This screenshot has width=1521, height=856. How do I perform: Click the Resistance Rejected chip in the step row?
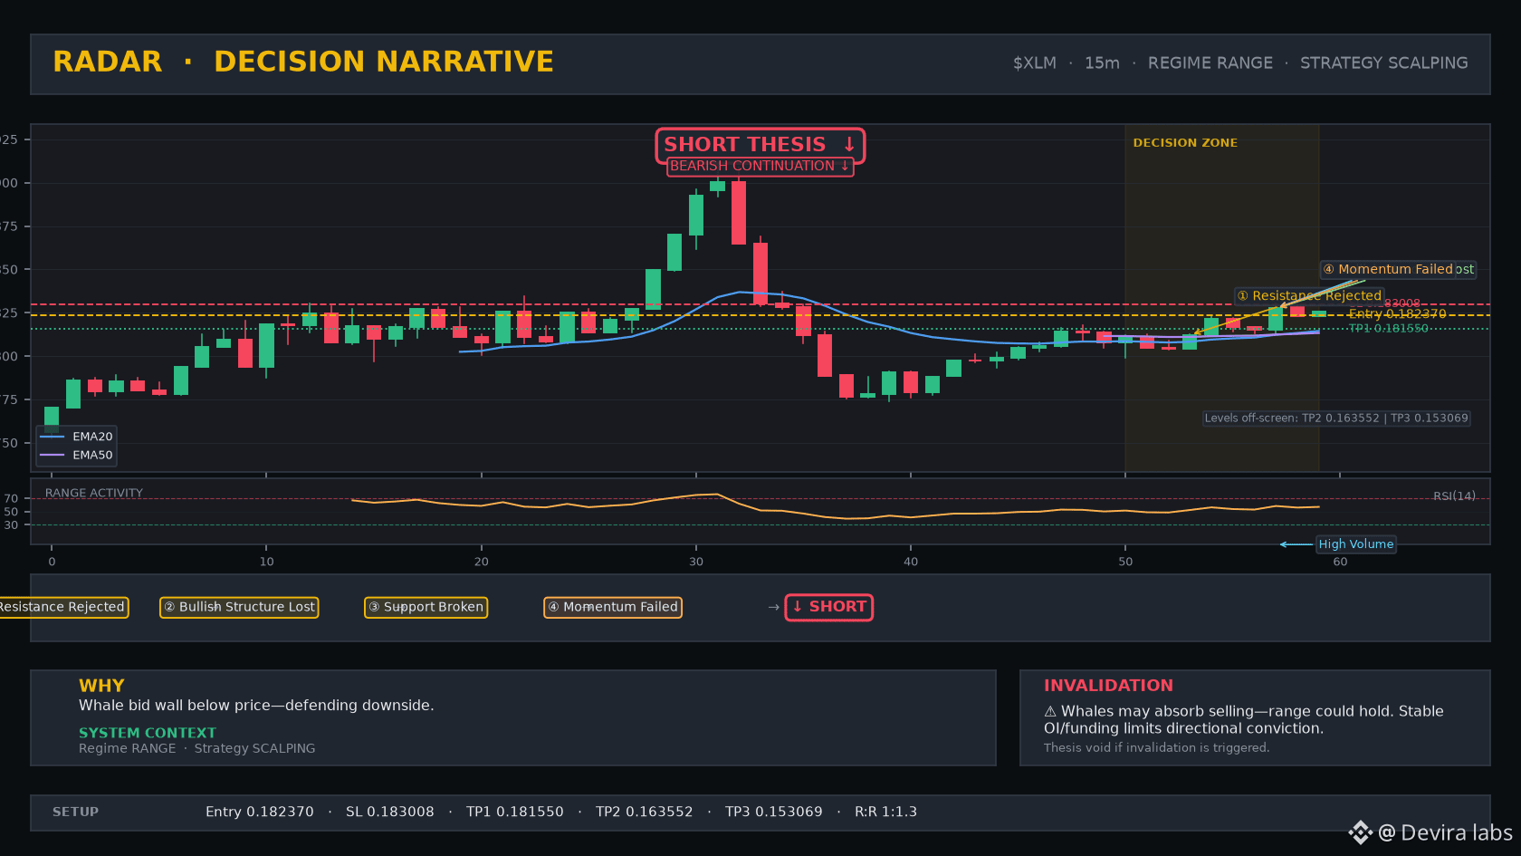(x=63, y=607)
